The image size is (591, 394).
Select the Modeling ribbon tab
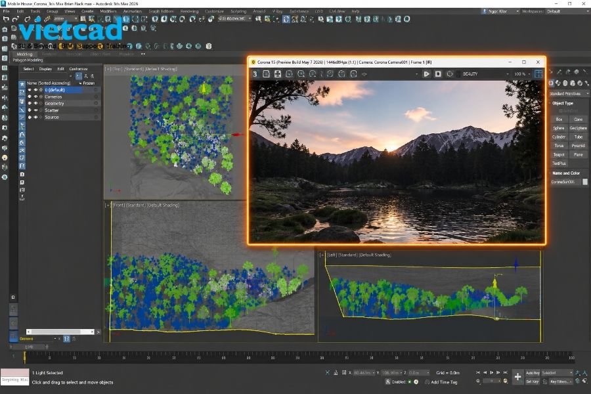pyautogui.click(x=24, y=55)
